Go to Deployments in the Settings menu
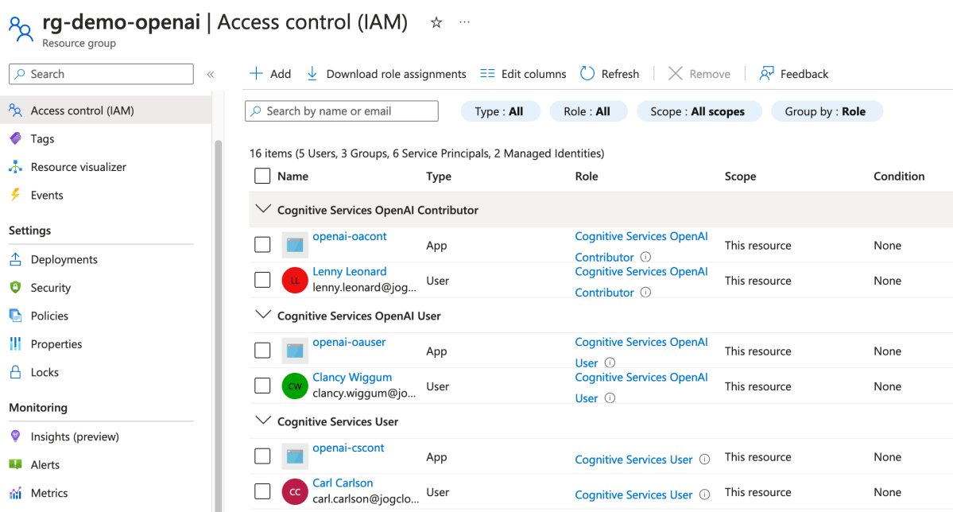Viewport: 953px width, 512px height. click(x=64, y=259)
